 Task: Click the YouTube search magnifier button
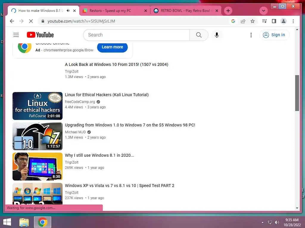[x=199, y=35]
